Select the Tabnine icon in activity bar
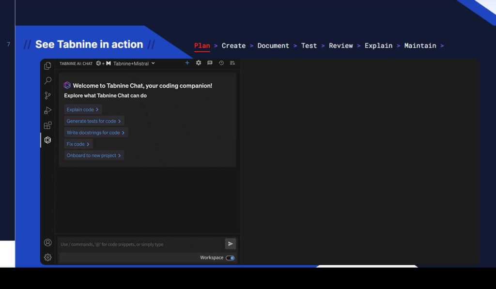 click(47, 140)
